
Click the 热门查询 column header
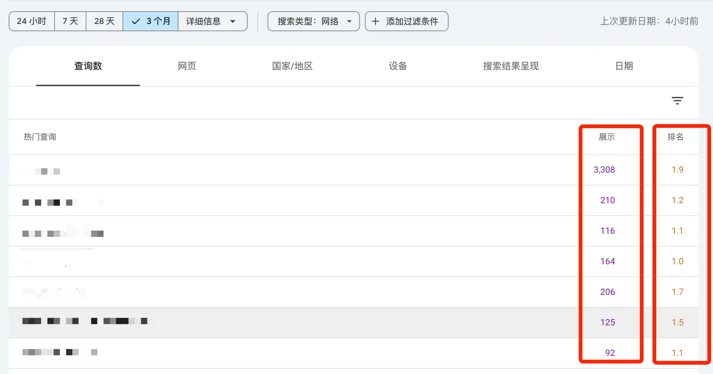40,137
